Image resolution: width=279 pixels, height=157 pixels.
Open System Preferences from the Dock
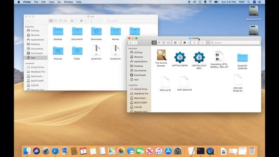177,151
